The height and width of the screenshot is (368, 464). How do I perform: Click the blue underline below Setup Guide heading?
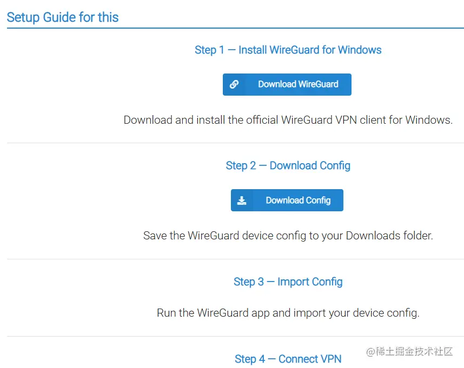(236, 28)
